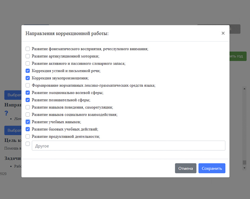
Task: Save selections with the Сохранить button
Action: point(212,168)
